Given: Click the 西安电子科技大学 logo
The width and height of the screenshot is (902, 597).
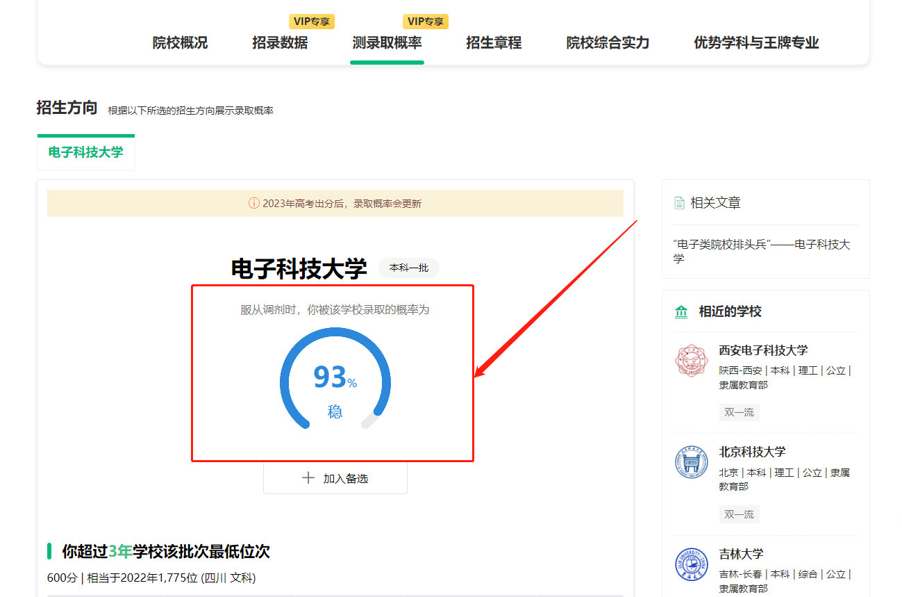Looking at the screenshot, I should tap(691, 361).
